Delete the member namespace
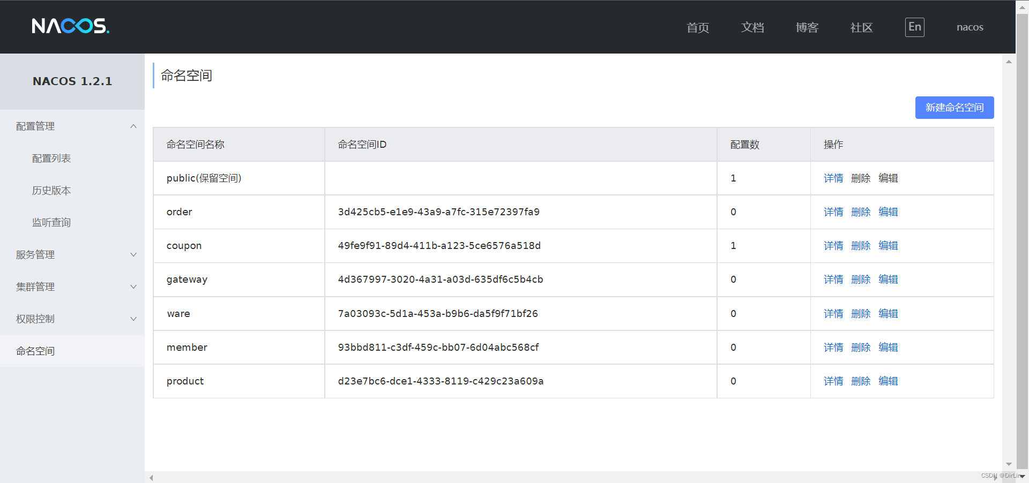This screenshot has height=483, width=1029. point(861,348)
